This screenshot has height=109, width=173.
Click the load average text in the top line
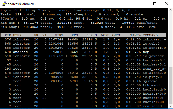[105, 10]
